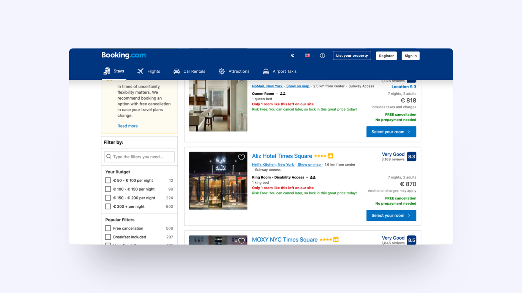Open the Hell's Kitchen, New York link
Screen dimensions: 522x293
pos(273,165)
